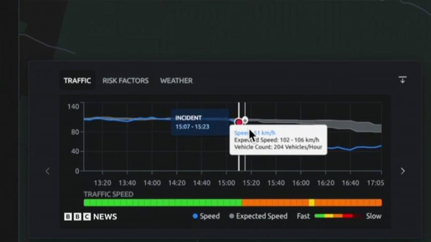Click the 16:40 time label on axis
431x242 pixels.
pos(350,183)
